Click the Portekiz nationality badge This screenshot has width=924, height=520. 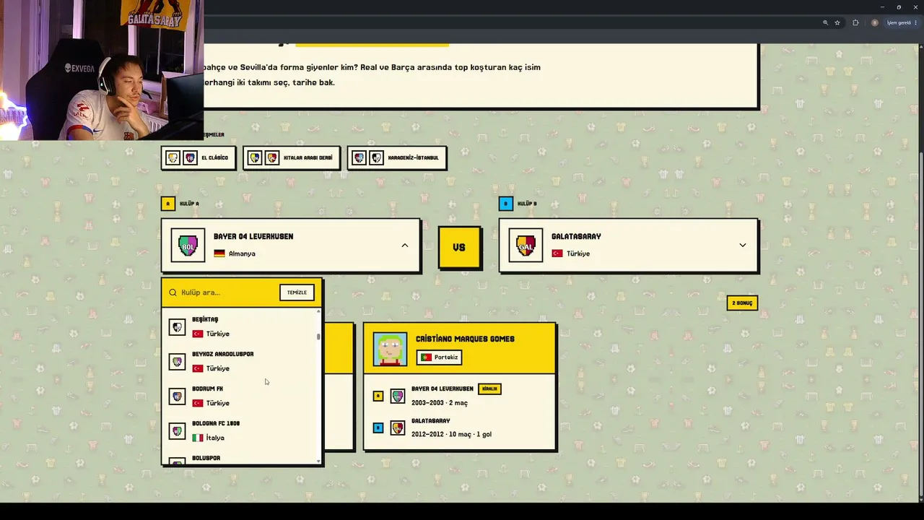click(439, 357)
